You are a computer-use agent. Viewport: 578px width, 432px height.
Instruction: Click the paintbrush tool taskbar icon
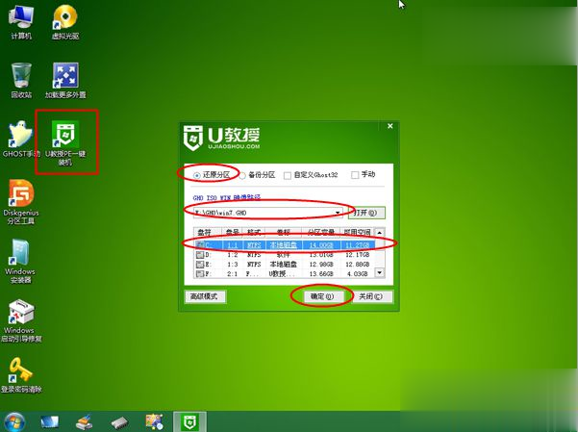[85, 422]
